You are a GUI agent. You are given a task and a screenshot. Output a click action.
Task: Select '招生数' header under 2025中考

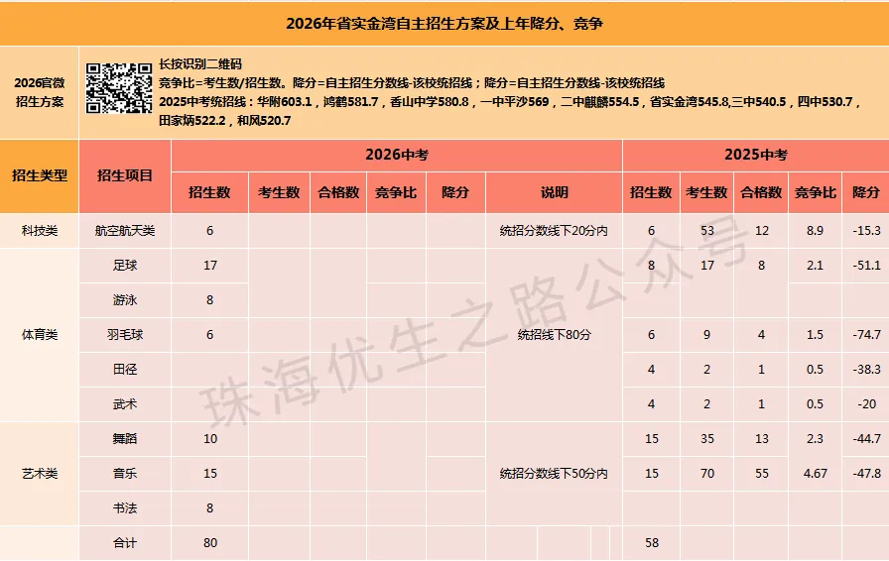point(651,192)
